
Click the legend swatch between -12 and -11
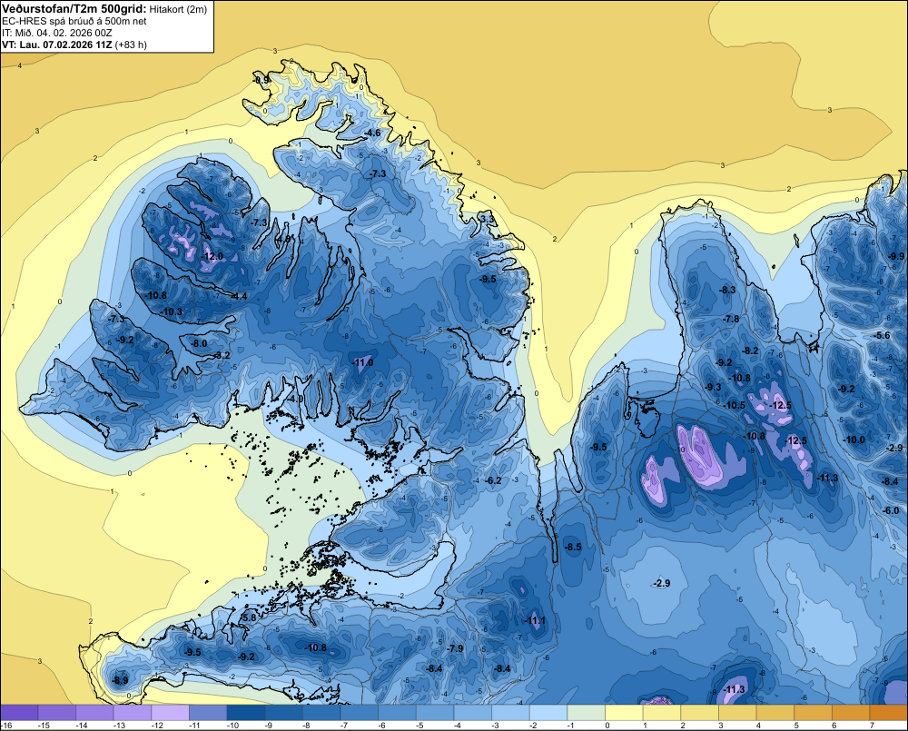pos(171,713)
